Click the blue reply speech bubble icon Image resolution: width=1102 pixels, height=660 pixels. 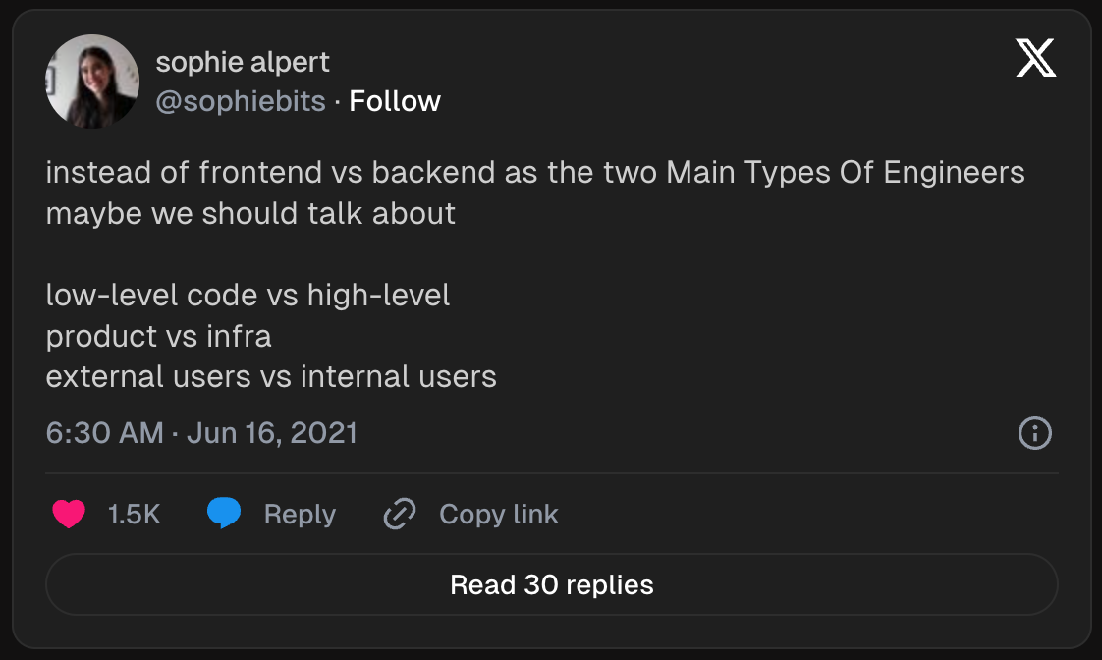[224, 513]
